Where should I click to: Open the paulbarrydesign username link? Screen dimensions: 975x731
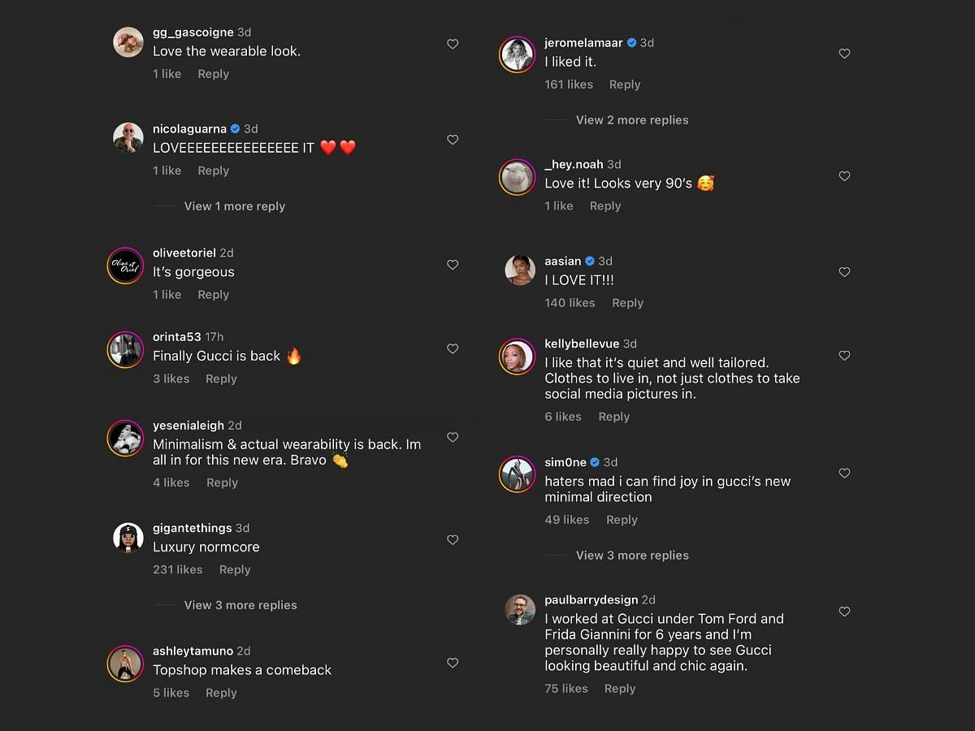pos(591,600)
